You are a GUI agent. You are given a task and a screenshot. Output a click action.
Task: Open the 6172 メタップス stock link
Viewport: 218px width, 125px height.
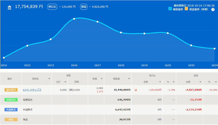pyautogui.click(x=32, y=90)
